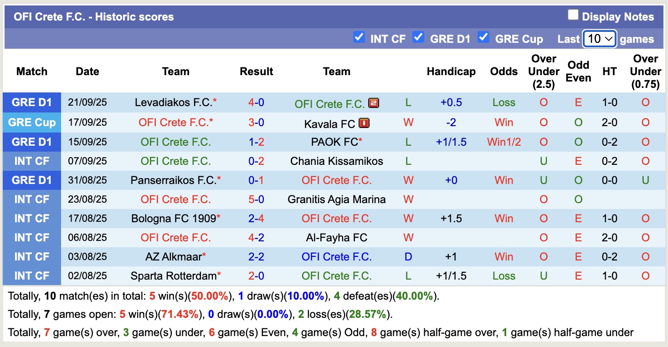Disable the GRE Cup filter
Image resolution: width=668 pixels, height=347 pixels.
[x=483, y=38]
